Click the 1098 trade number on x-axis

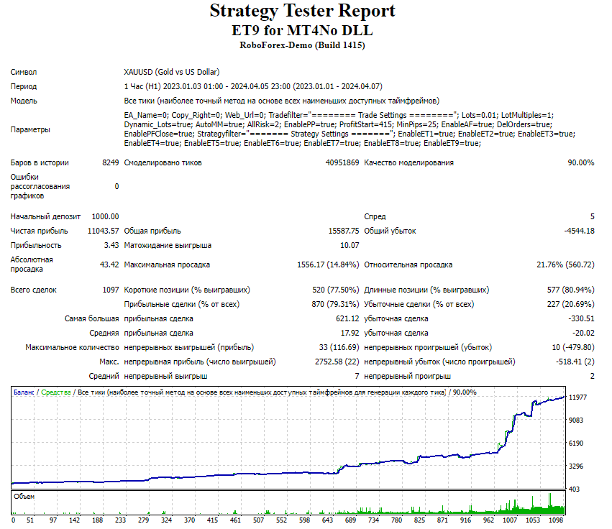[556, 520]
